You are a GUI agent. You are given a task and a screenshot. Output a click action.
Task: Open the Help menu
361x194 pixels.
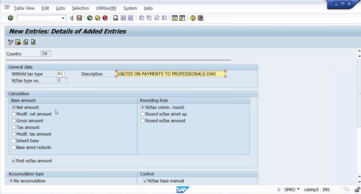pos(148,8)
